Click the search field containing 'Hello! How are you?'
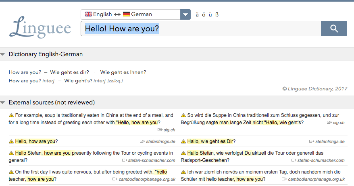Screen dimensions: 354x186 pos(202,29)
